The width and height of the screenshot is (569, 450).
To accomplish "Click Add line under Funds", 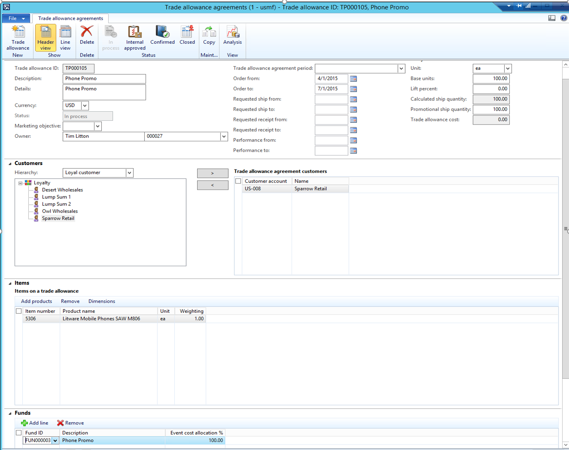I will click(35, 423).
